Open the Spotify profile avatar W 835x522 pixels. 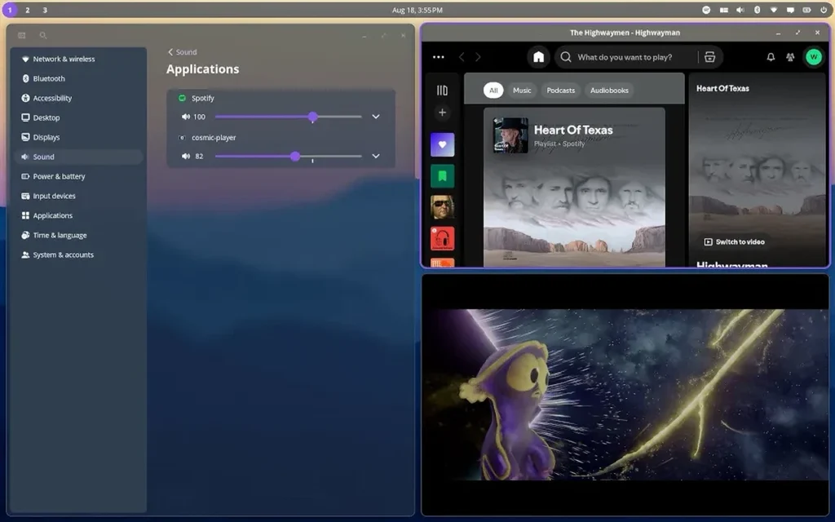(813, 57)
